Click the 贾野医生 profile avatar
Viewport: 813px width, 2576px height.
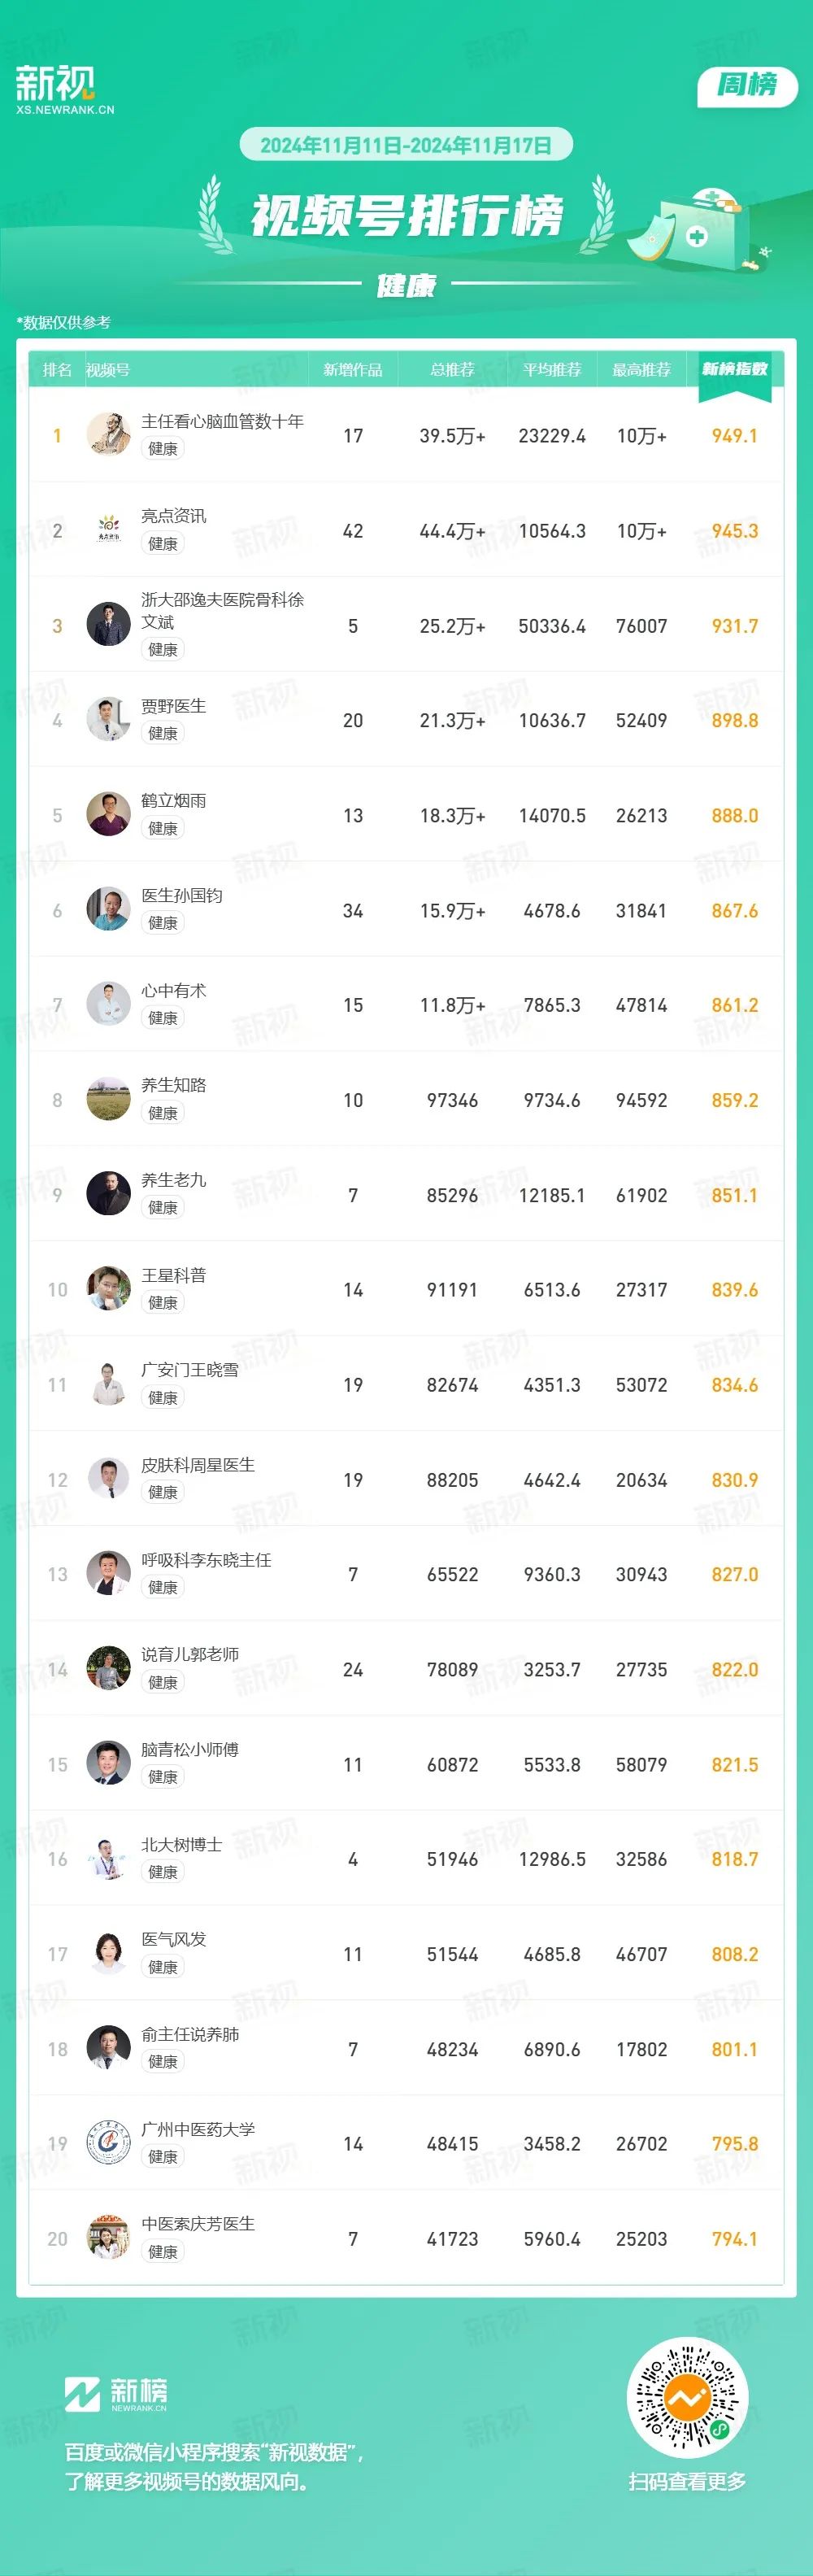click(x=108, y=719)
